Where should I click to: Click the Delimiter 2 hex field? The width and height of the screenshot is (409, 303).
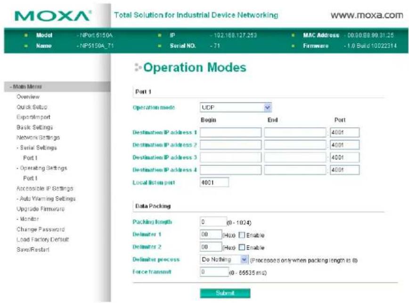pos(211,247)
